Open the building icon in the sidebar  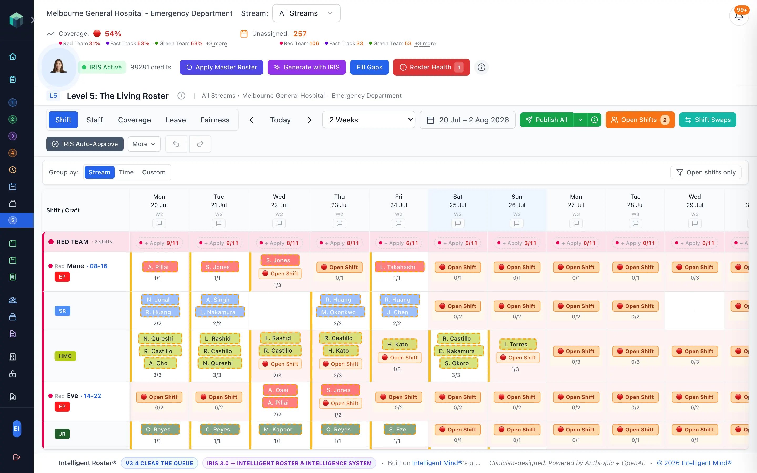(x=13, y=357)
